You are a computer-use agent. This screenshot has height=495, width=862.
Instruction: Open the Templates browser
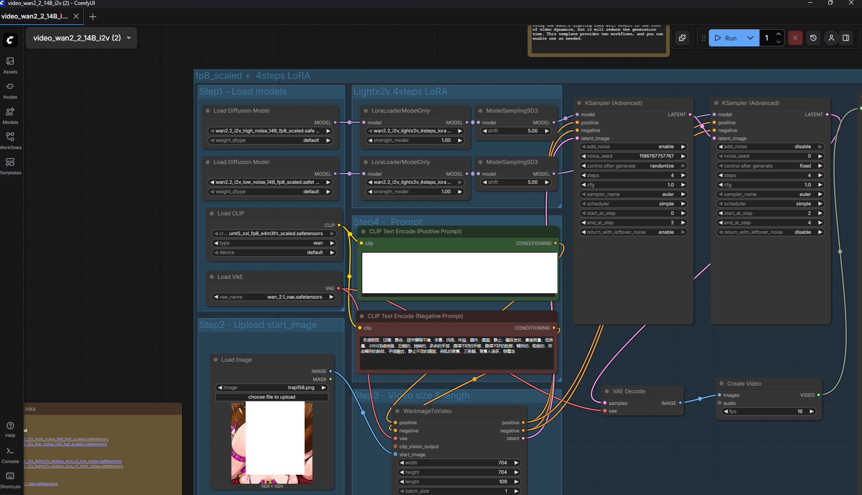tap(10, 166)
